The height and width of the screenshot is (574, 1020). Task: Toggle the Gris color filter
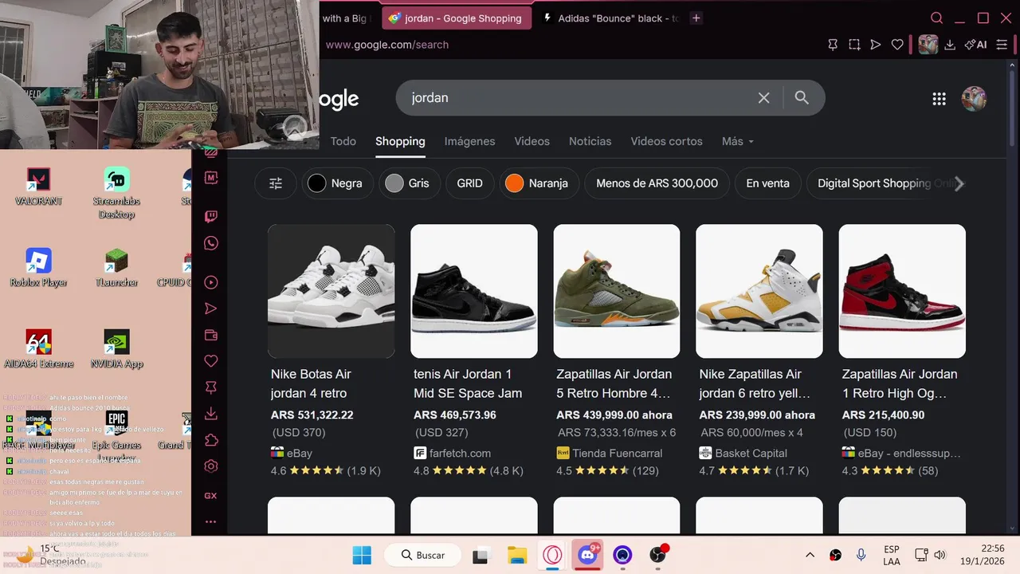coord(410,183)
